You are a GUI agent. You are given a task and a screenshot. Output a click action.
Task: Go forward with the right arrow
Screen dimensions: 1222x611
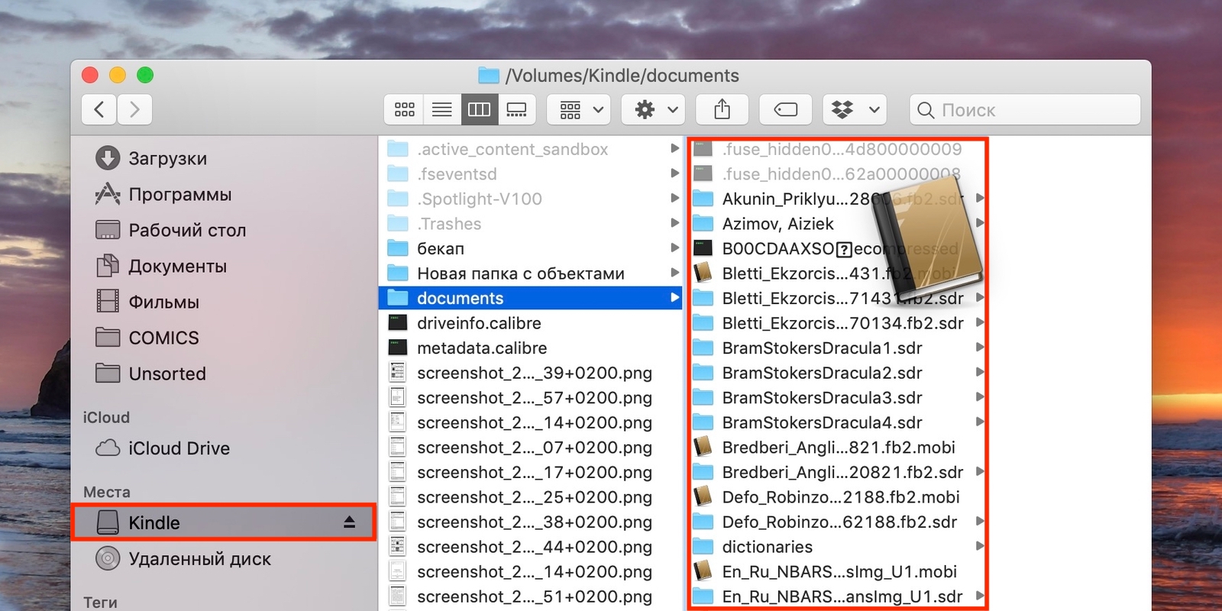pos(134,110)
